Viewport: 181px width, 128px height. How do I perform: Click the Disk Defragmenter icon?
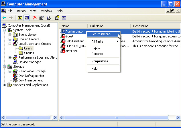click(15, 76)
